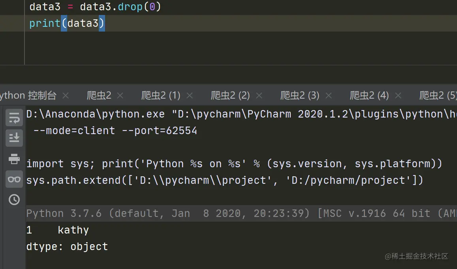The image size is (457, 269).
Task: Click the kathy output line in console
Action: [73, 230]
